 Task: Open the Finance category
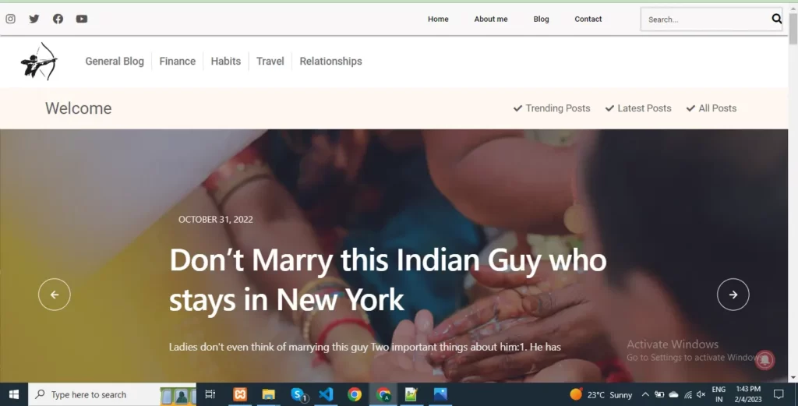tap(178, 61)
